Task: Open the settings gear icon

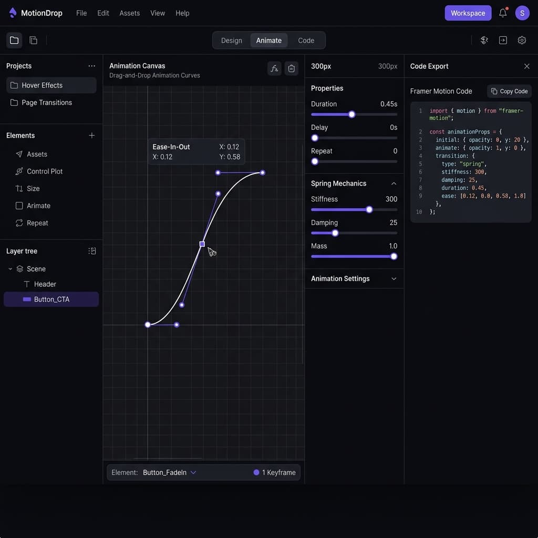Action: pyautogui.click(x=522, y=40)
